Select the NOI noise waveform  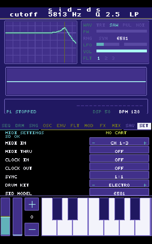click(x=140, y=25)
